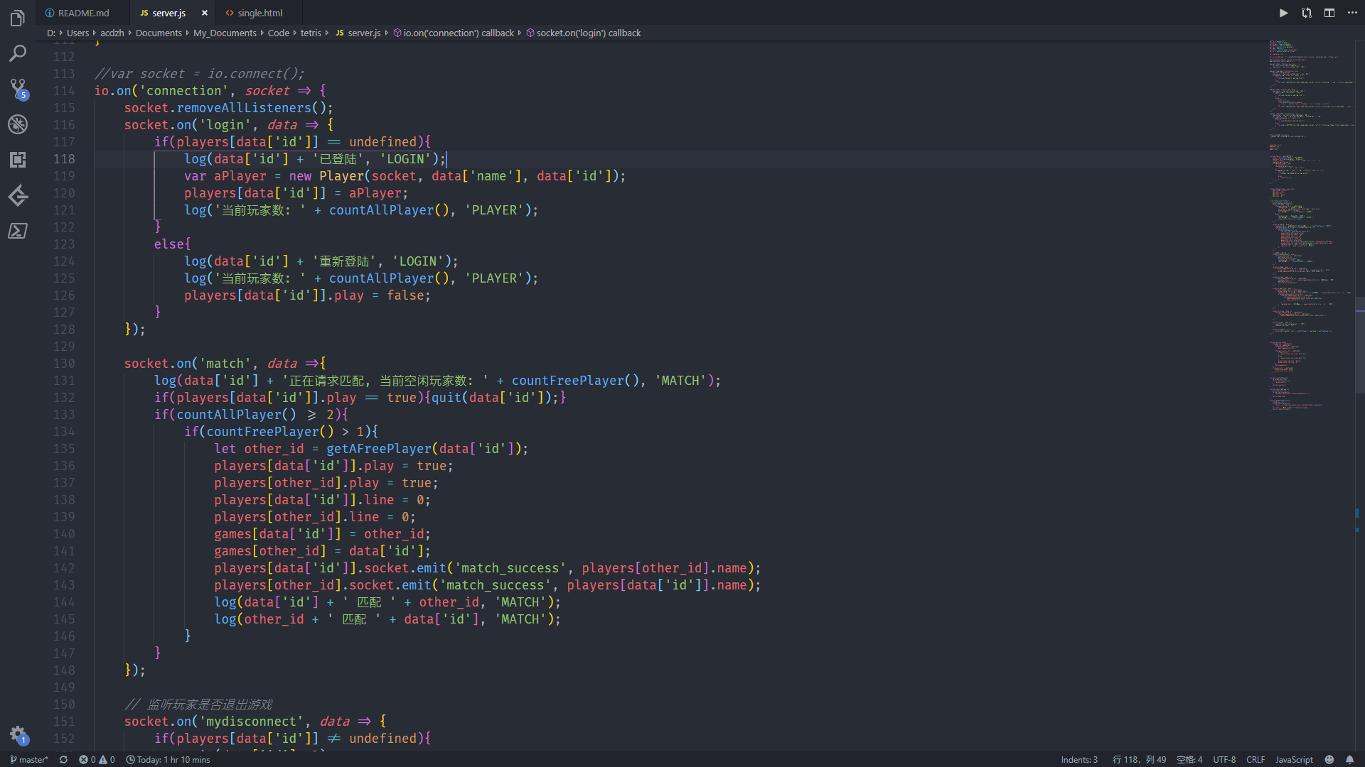The width and height of the screenshot is (1365, 767).
Task: Open the Explorer files view
Action: click(x=18, y=18)
